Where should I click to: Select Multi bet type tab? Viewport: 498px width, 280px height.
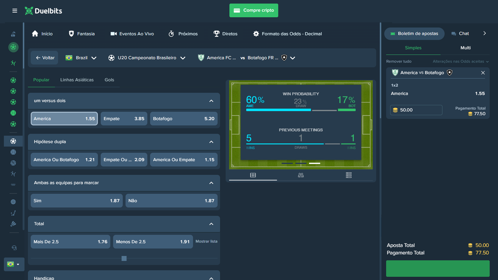point(466,48)
